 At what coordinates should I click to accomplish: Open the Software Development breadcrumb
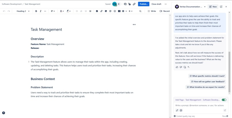pyautogui.click(x=12, y=4)
